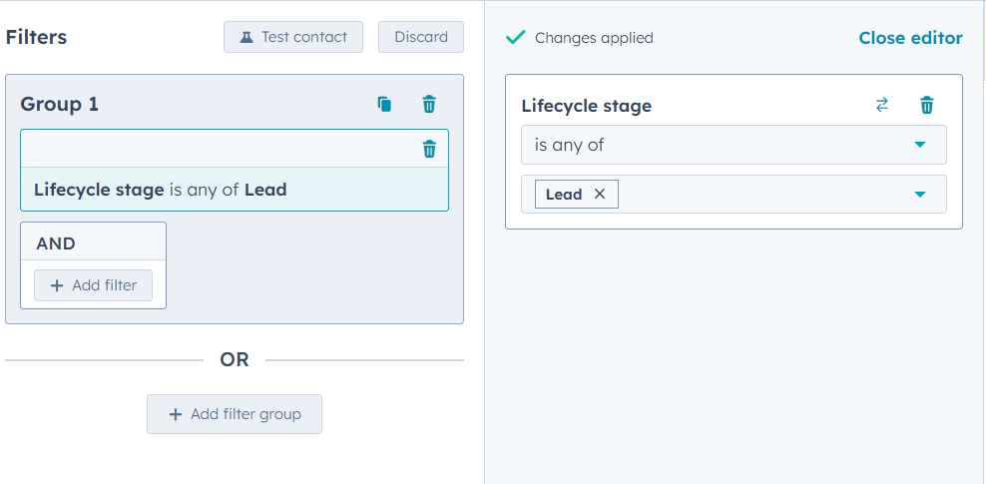Click the flask icon on Test contact
This screenshot has width=986, height=484.
click(x=246, y=37)
